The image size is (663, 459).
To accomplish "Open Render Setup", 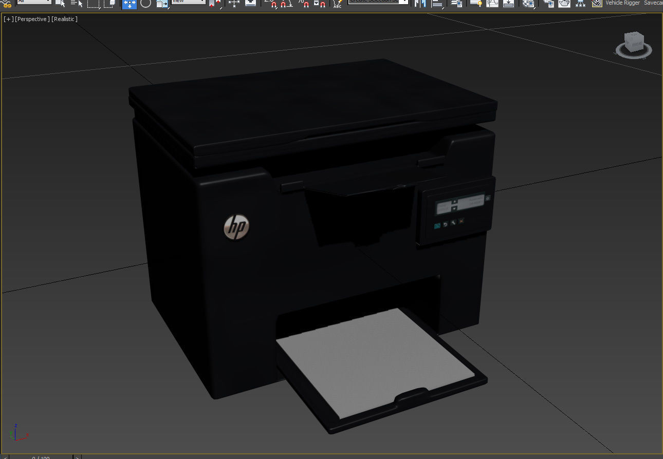I will (x=548, y=3).
